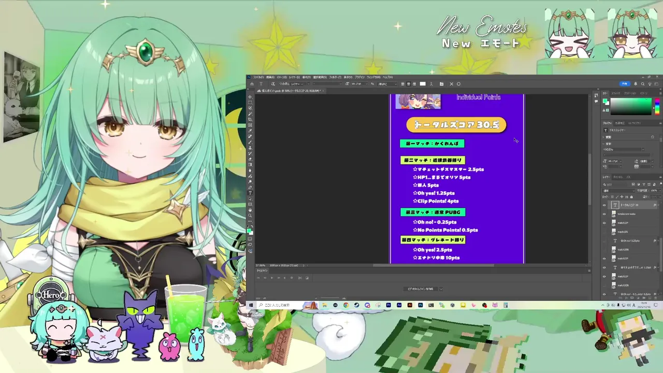Switch to the スウォッチ tab
The image size is (663, 373).
coord(615,94)
